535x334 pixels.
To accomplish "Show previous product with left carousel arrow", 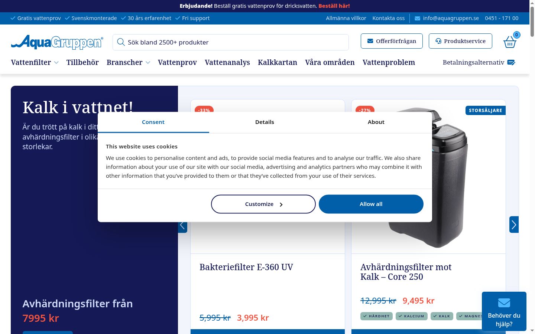I will 182,225.
